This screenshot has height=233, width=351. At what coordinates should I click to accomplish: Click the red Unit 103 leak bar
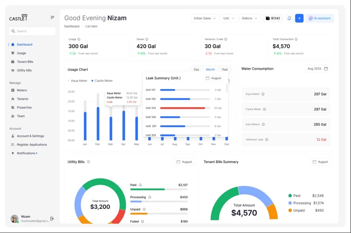coord(183,108)
